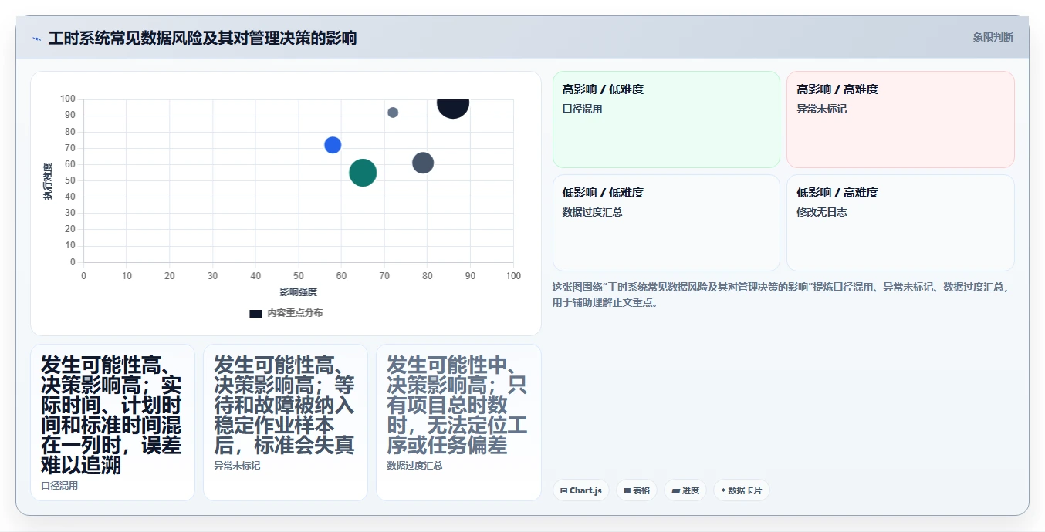Viewport: 1045px width, 532px height.
Task: Select the small gray bubble near 90
Action: (x=393, y=113)
